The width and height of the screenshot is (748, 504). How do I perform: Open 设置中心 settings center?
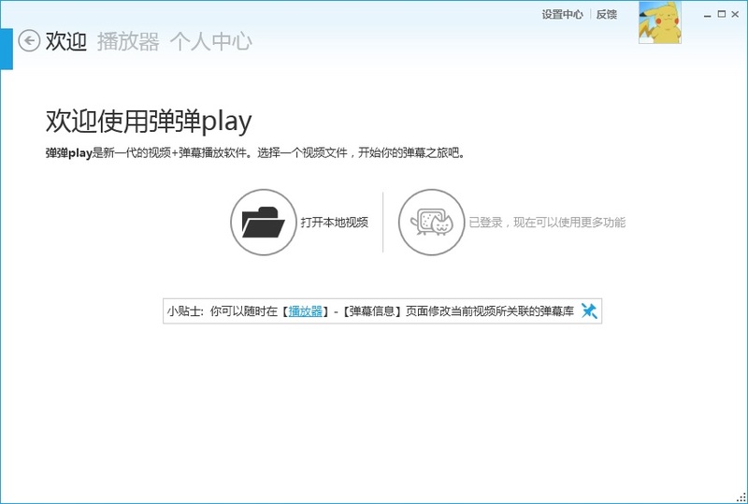tap(563, 14)
